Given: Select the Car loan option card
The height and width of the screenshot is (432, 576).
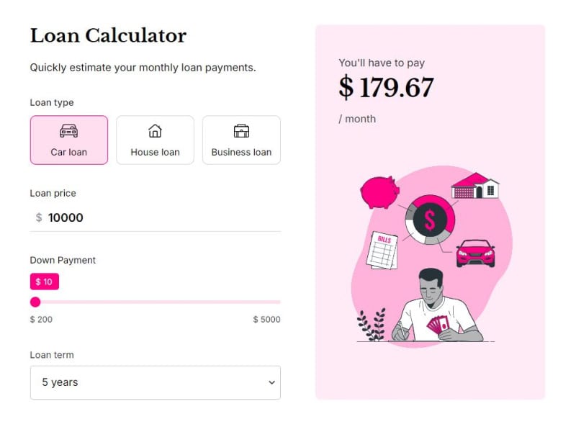Looking at the screenshot, I should 68,140.
